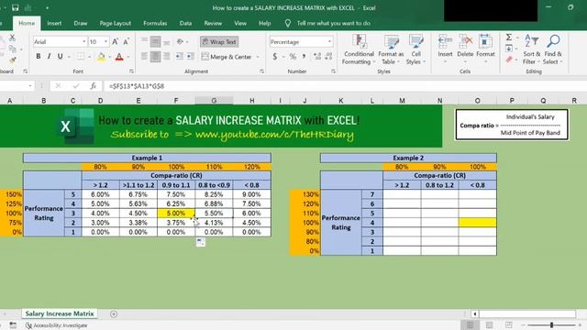Toggle Align Left
Image resolution: width=587 pixels, height=330 pixels.
coord(144,57)
